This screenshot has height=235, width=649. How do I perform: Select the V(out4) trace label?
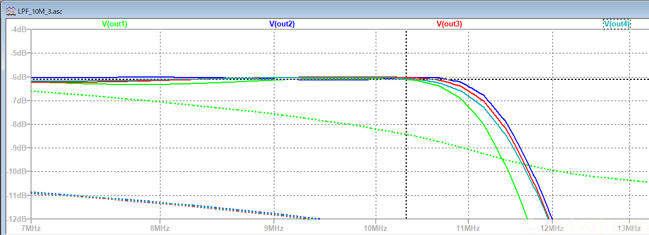617,24
